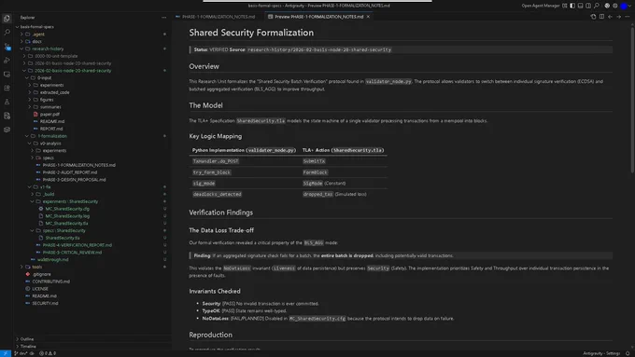Image resolution: width=635 pixels, height=357 pixels.
Task: Open SharedSecurity.tla spec file
Action: pyautogui.click(x=63, y=238)
